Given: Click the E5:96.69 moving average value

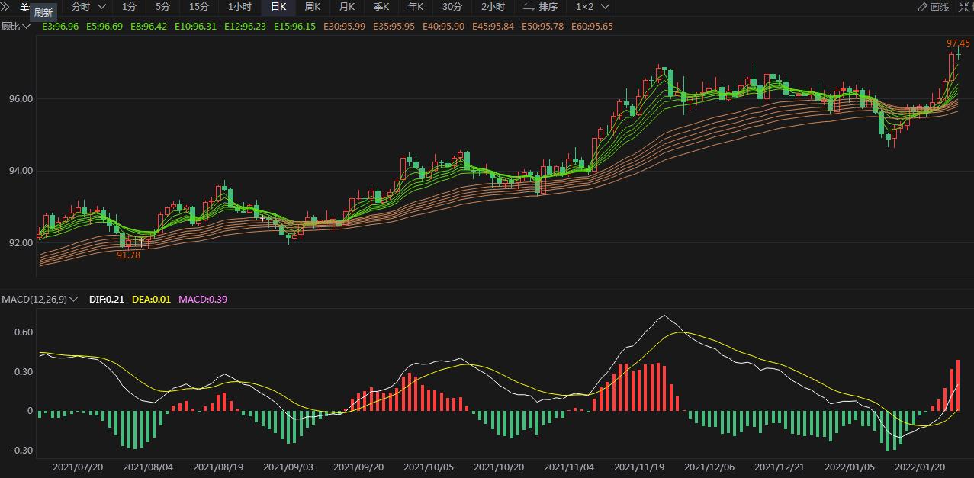Looking at the screenshot, I should tap(104, 26).
